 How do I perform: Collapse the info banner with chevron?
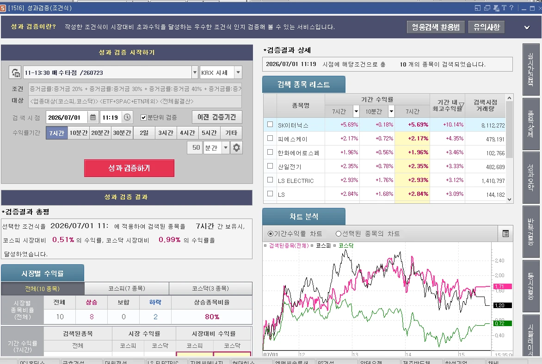pyautogui.click(x=527, y=27)
